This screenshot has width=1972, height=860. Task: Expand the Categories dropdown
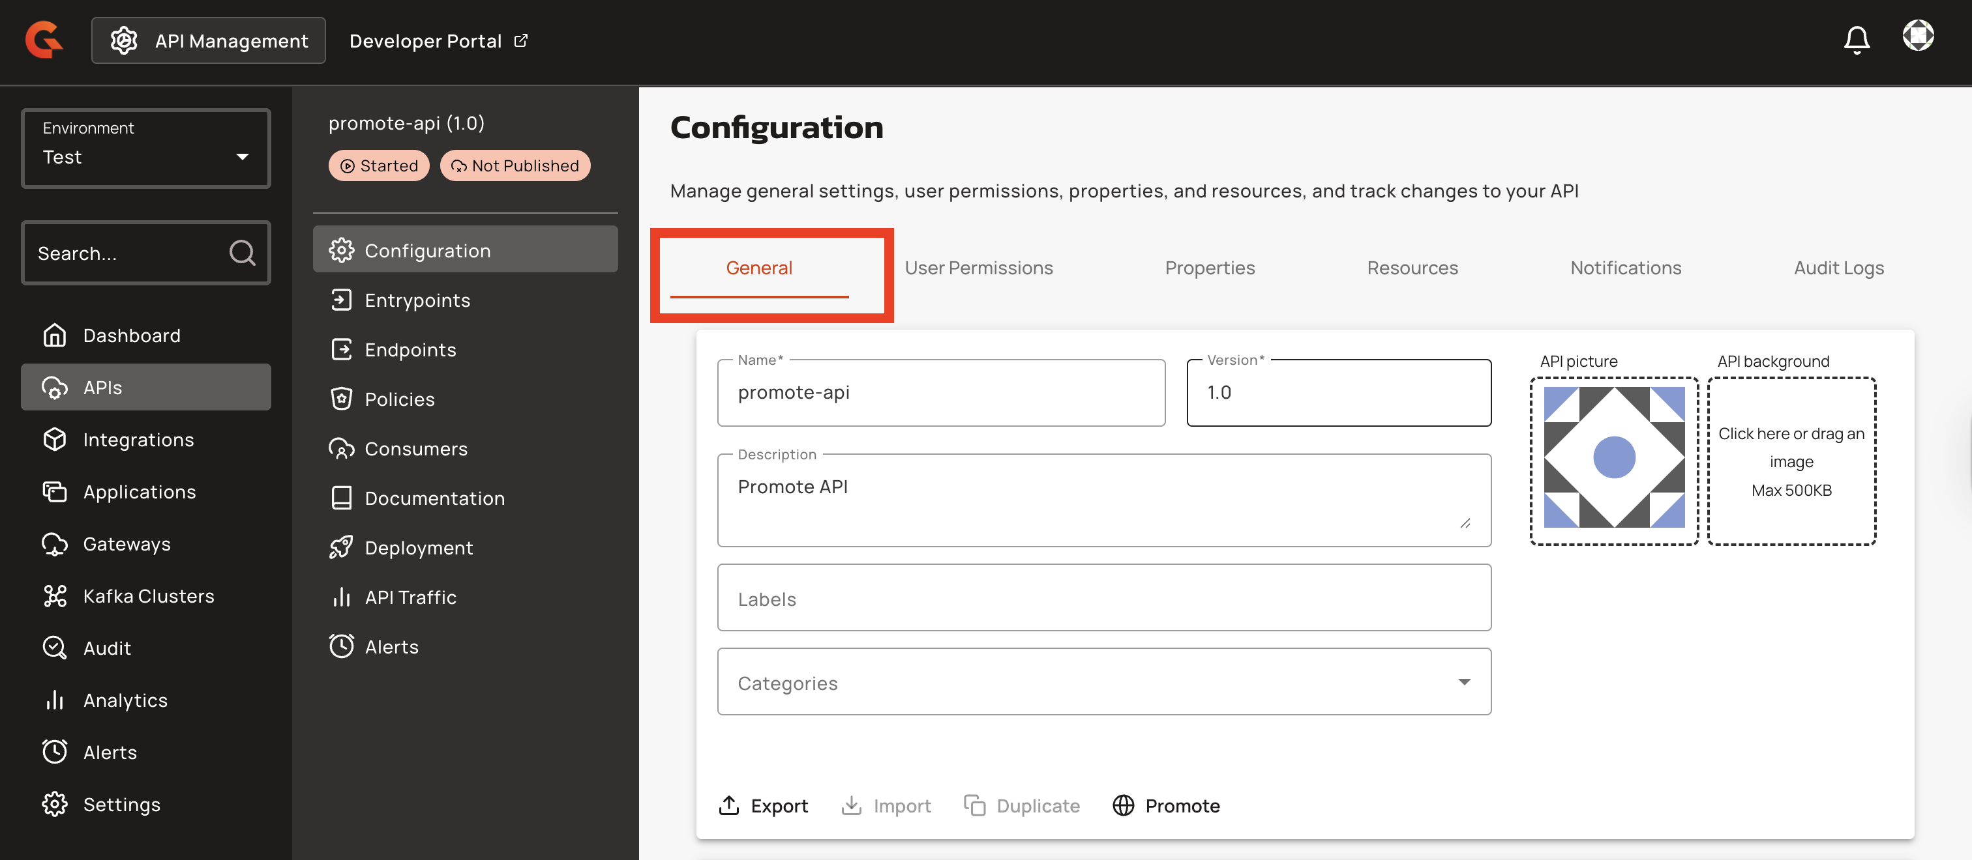click(1103, 683)
